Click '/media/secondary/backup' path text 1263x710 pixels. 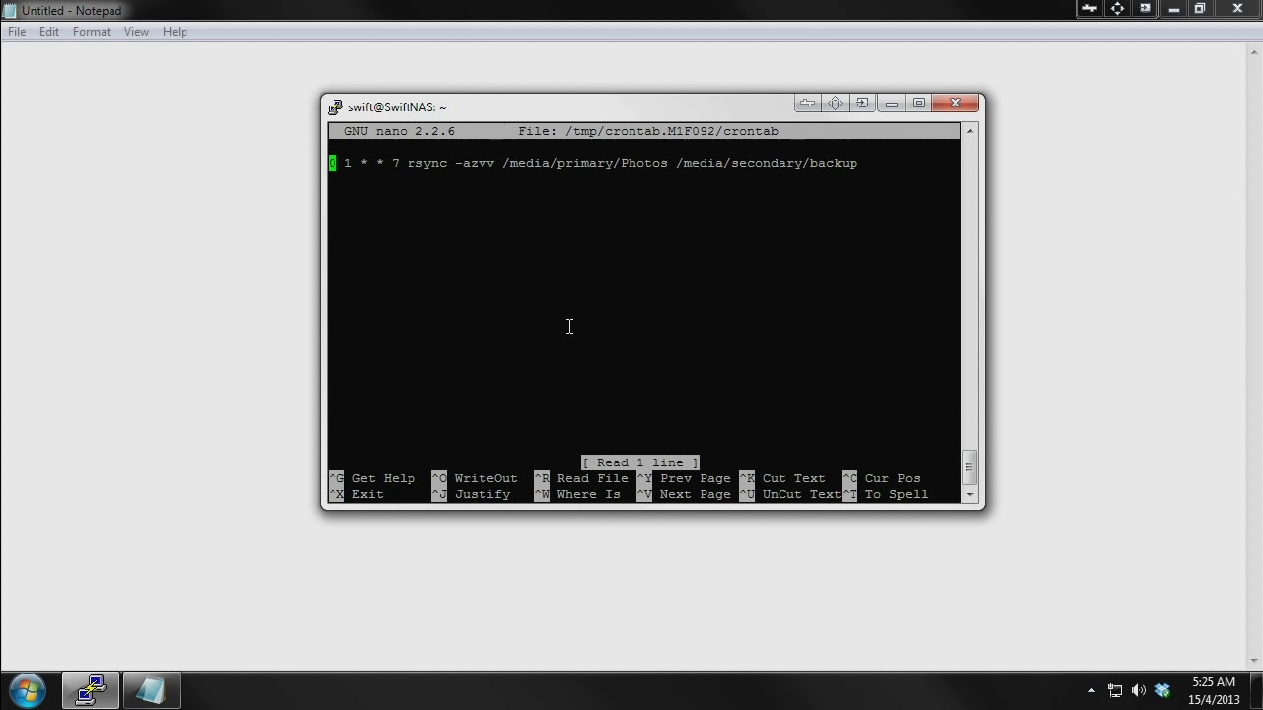(x=767, y=163)
